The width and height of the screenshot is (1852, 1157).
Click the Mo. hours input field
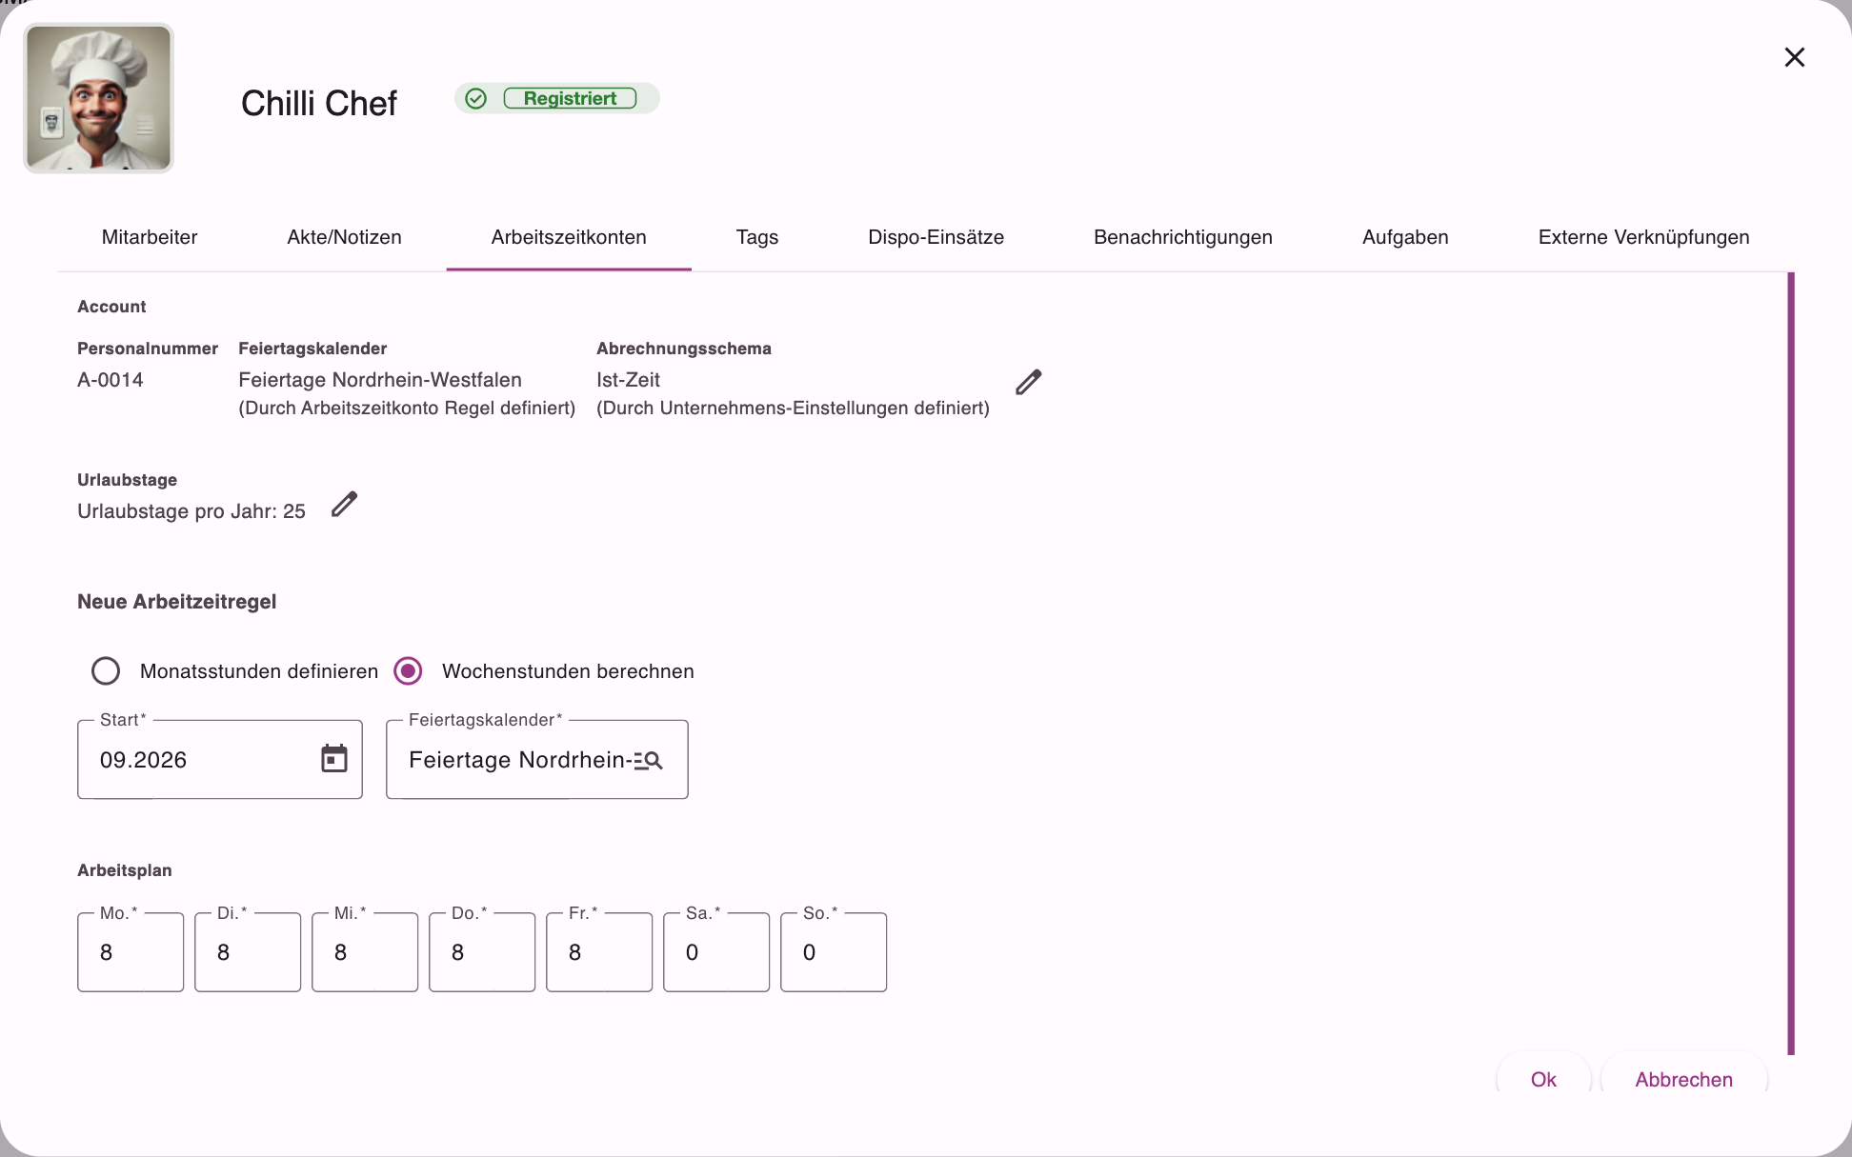(131, 952)
